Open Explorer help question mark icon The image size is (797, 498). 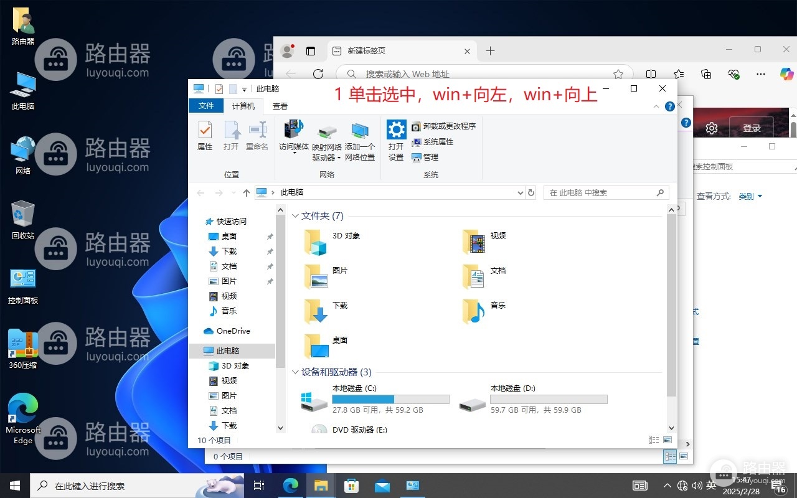click(669, 106)
